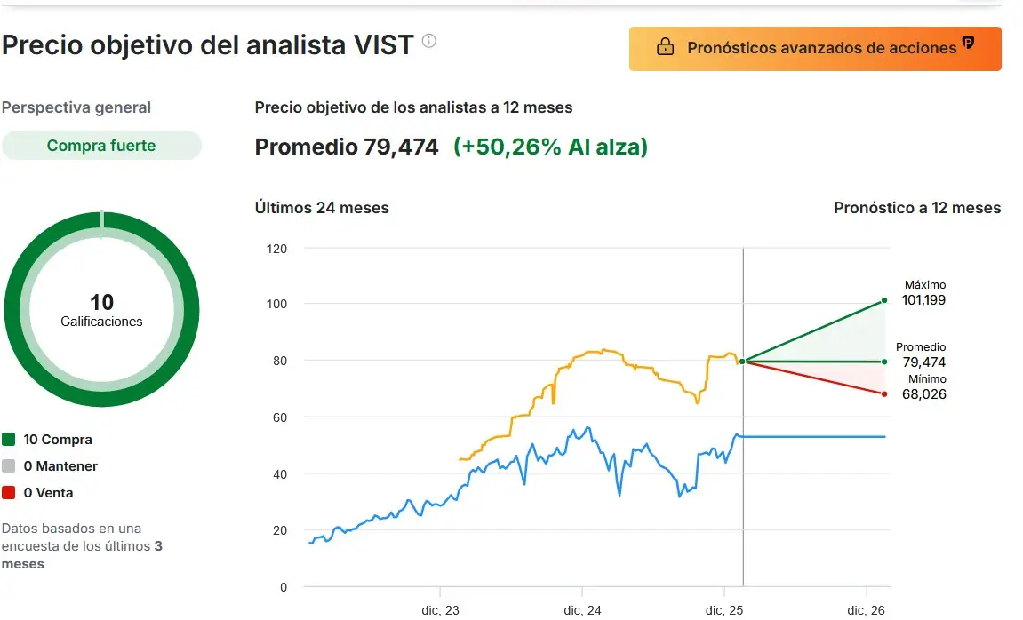Select the red Mínimo forecast endpoint dot
1023x620 pixels.
point(884,393)
